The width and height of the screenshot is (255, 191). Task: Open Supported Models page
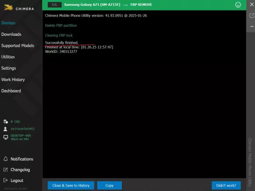(x=18, y=46)
